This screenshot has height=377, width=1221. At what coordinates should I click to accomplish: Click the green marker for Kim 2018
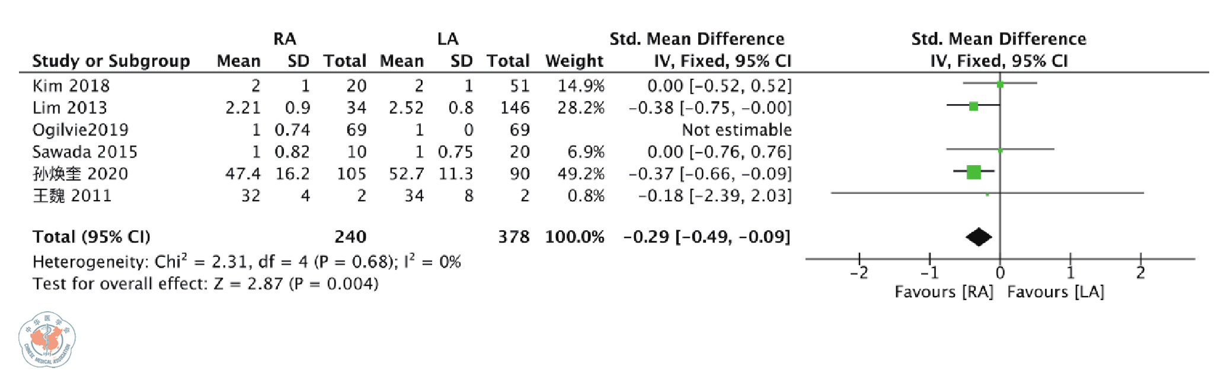coord(1000,85)
